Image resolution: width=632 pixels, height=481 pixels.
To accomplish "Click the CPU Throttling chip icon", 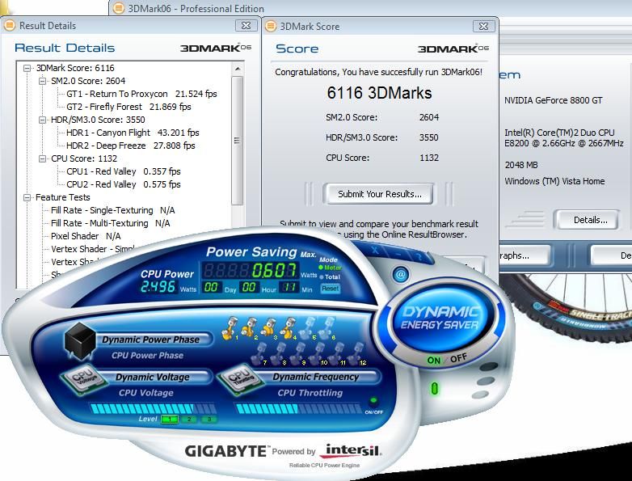I will (x=241, y=379).
